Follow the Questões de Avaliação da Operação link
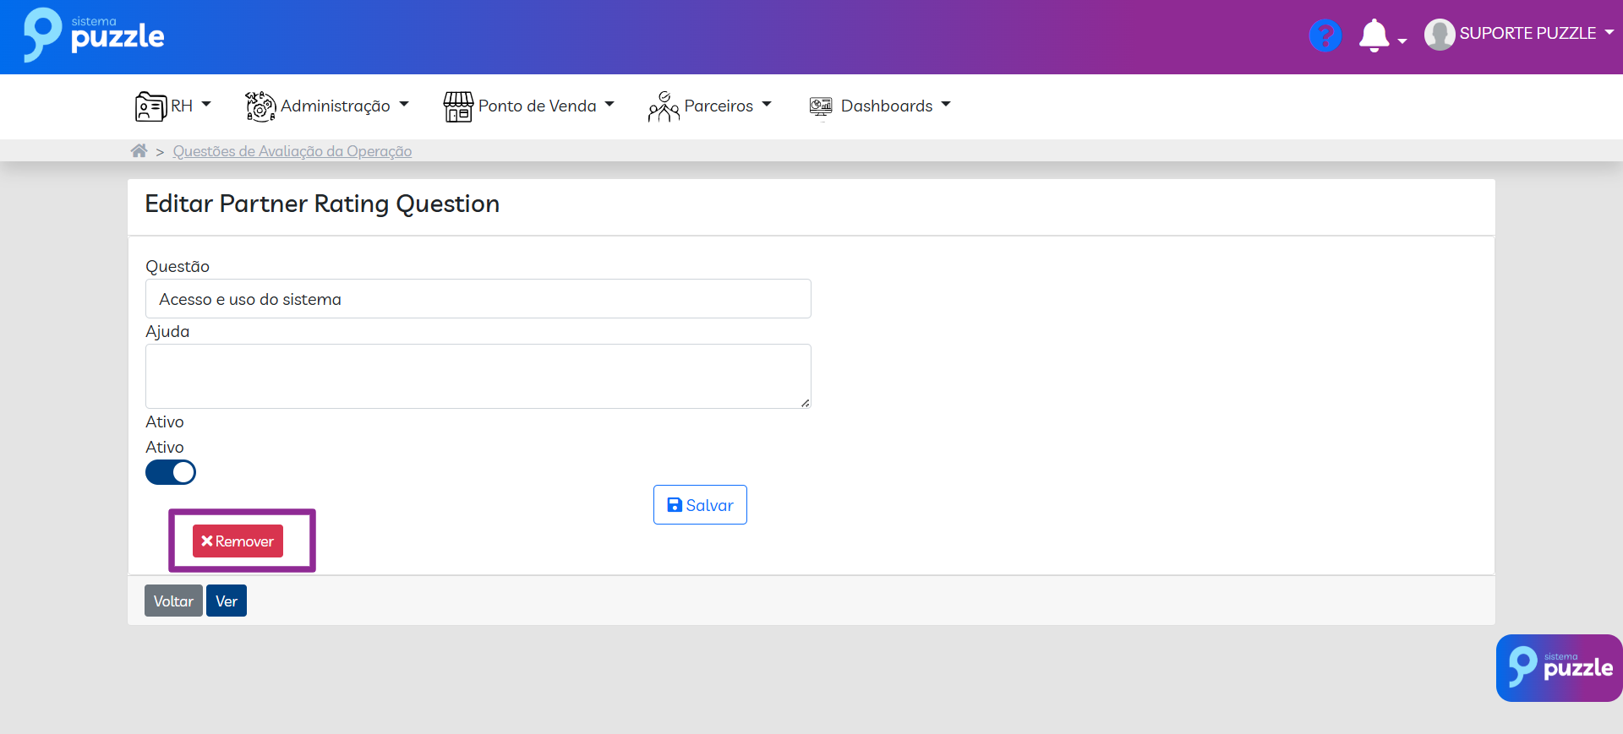Viewport: 1623px width, 734px height. tap(292, 151)
